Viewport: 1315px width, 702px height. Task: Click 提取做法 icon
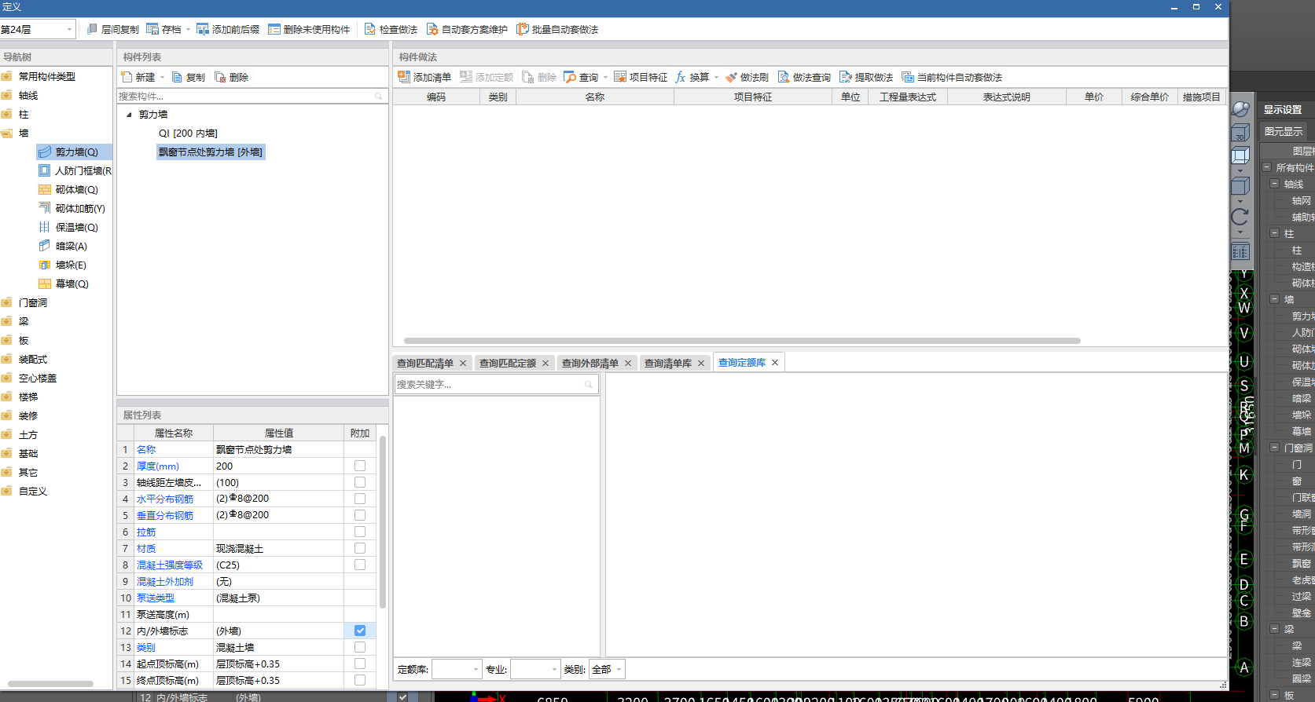846,77
